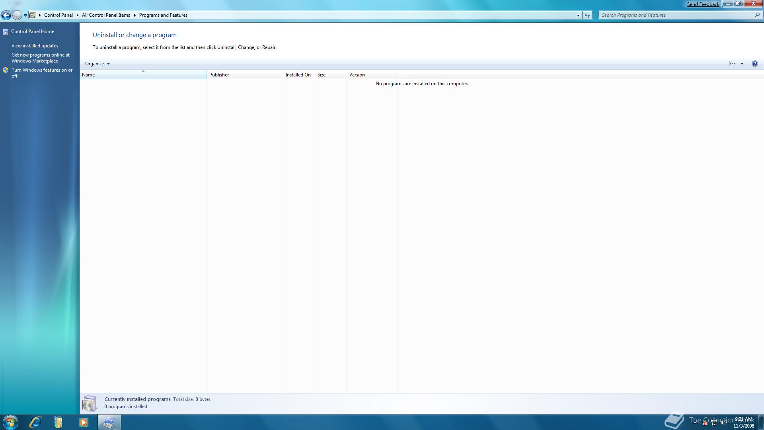This screenshot has height=430, width=764.
Task: Click the taskbar clock showing 9:21 AM
Action: (x=743, y=422)
